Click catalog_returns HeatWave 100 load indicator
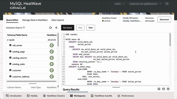Image resolution: width=177 pixels, height=99 pixels. pos(52,58)
